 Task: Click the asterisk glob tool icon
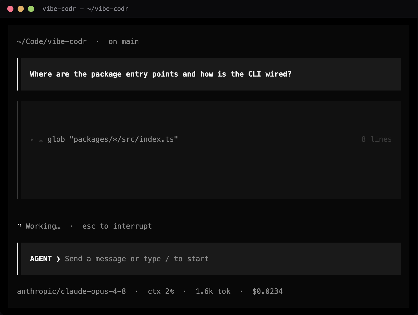tap(41, 141)
